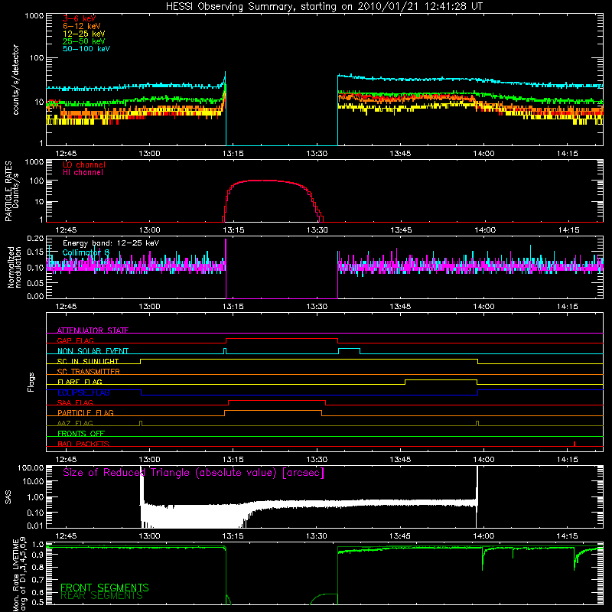The width and height of the screenshot is (612, 612).
Task: Click the 'Size of Reduced Triangle' label
Action: click(x=194, y=473)
